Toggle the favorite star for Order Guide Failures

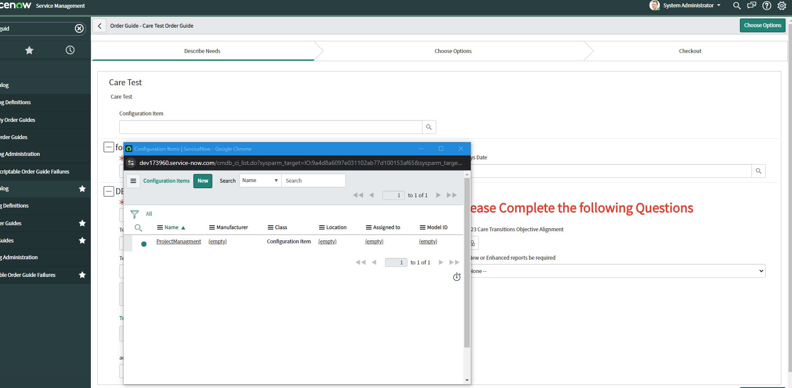[x=82, y=275]
